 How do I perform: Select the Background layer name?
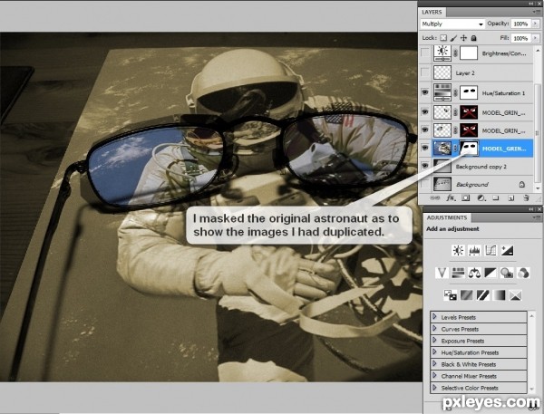click(x=471, y=185)
